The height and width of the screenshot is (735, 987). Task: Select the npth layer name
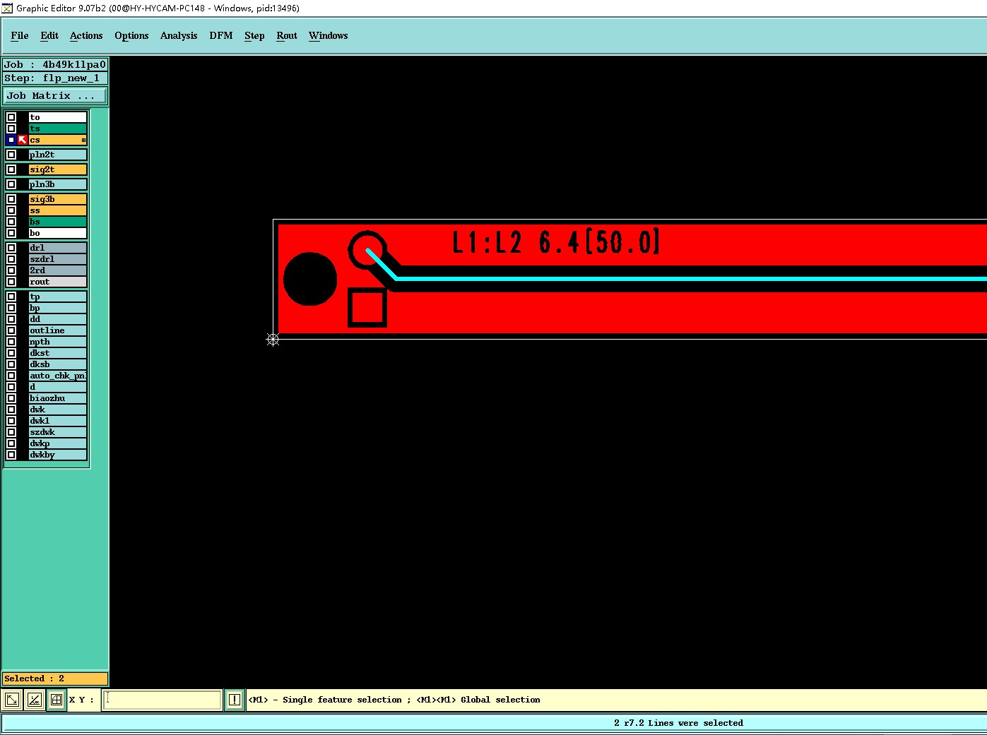tap(58, 342)
